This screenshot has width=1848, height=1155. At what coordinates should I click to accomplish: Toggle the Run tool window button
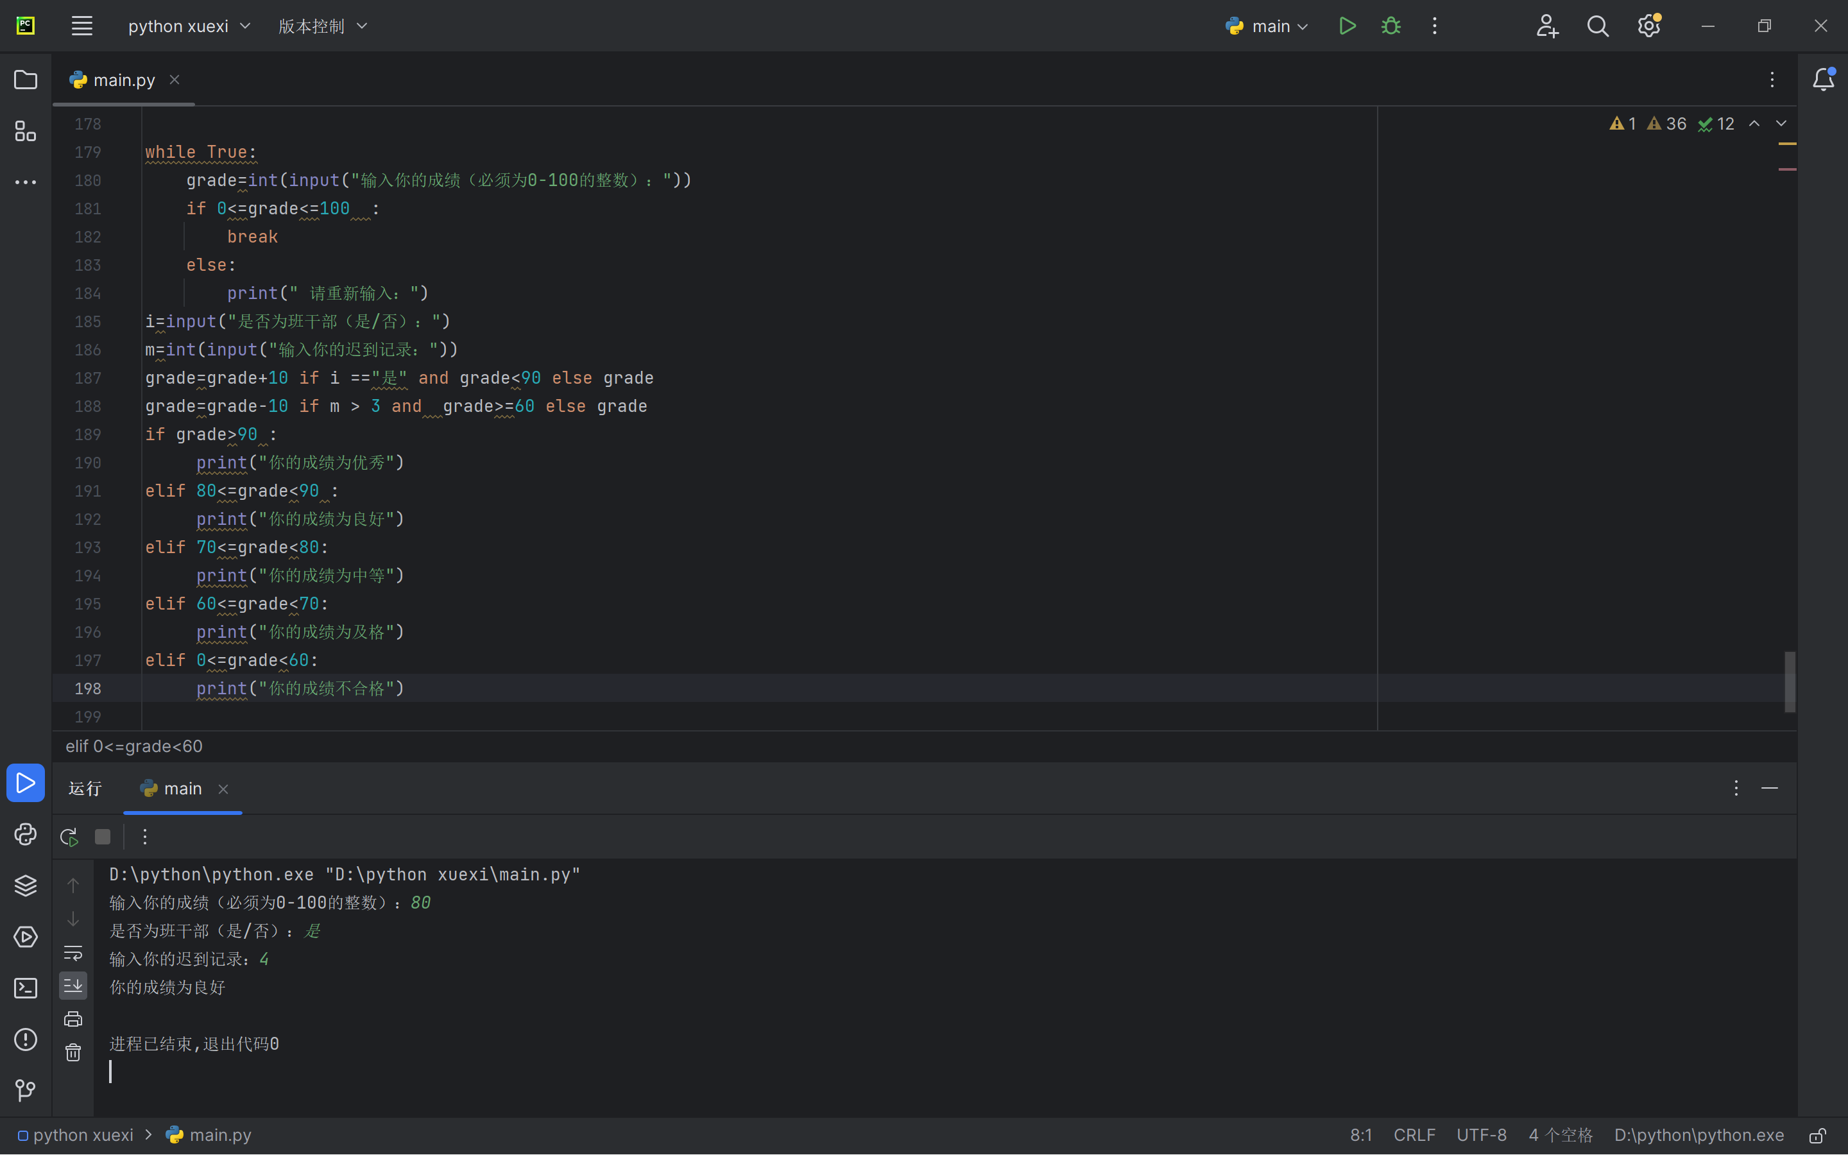click(x=25, y=783)
